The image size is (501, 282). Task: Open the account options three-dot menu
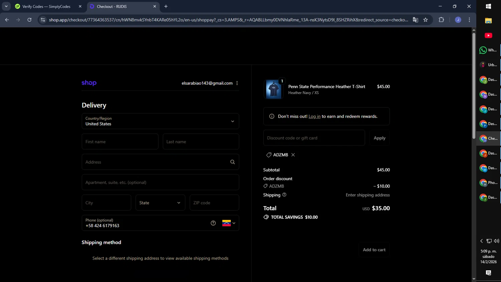(x=237, y=83)
